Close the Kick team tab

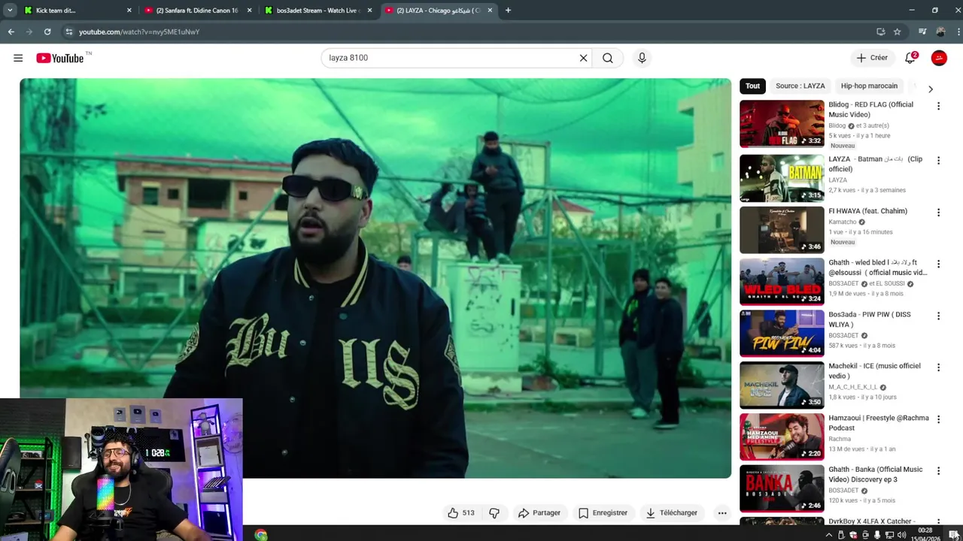[x=129, y=11]
